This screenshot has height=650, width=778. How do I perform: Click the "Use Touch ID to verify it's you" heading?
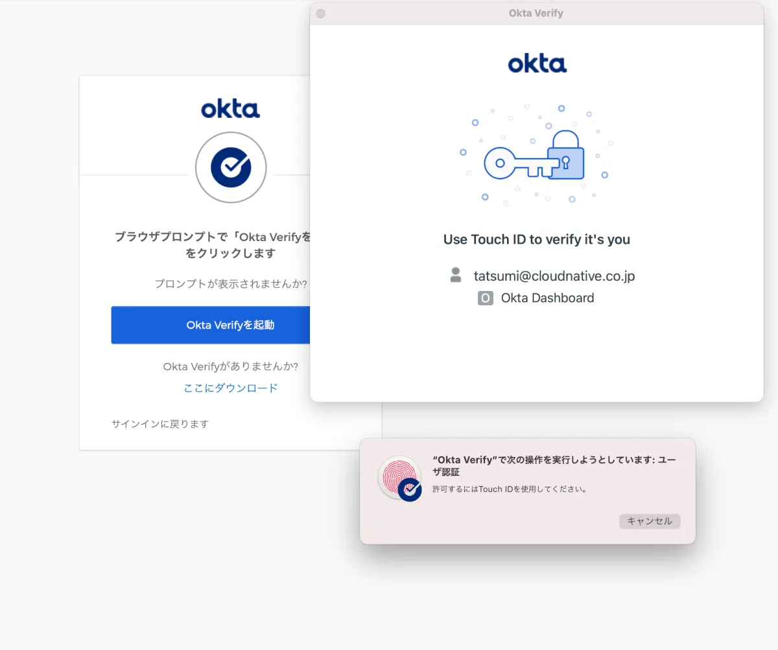pyautogui.click(x=537, y=239)
